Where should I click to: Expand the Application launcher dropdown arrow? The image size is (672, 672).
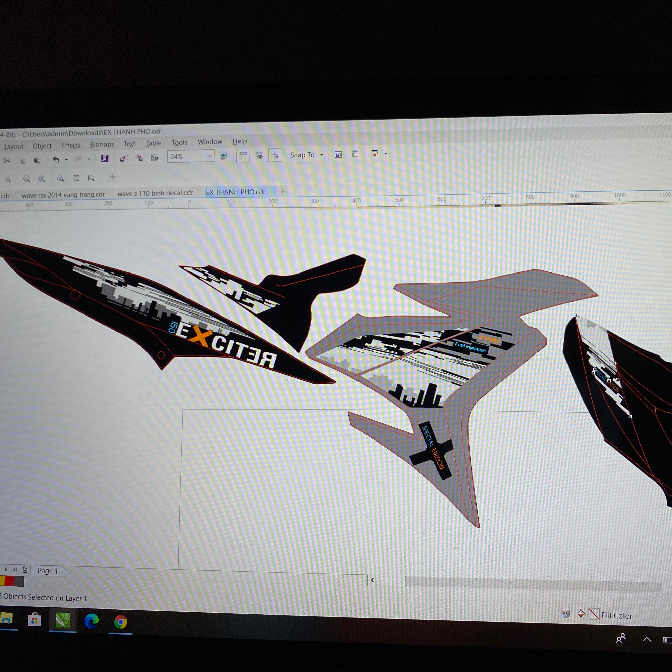(x=385, y=153)
